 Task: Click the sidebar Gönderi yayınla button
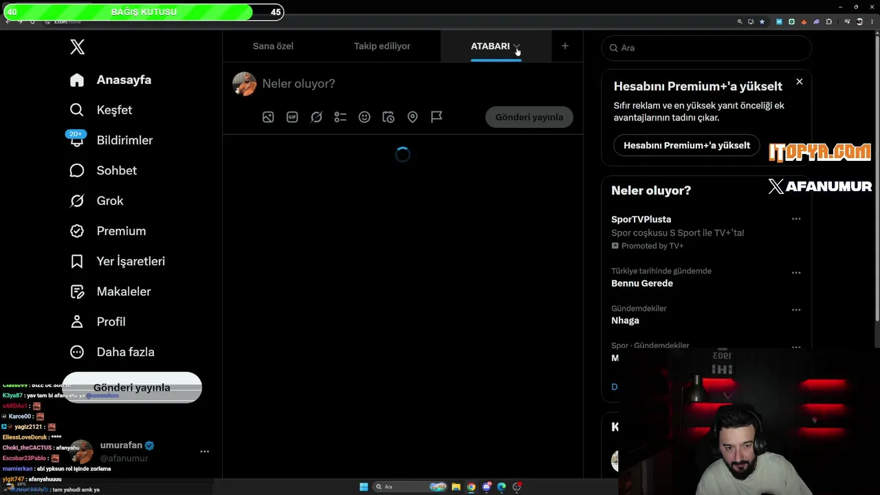tap(132, 388)
